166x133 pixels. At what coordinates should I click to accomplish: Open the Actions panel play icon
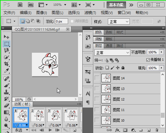[x=88, y=46]
